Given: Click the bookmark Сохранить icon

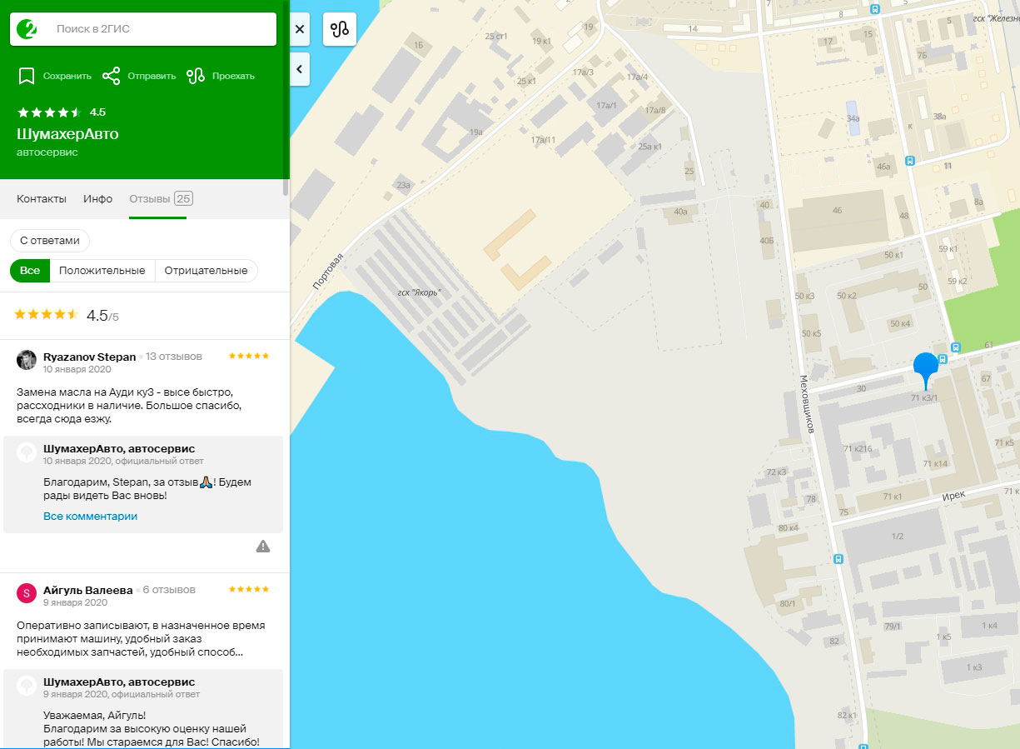Looking at the screenshot, I should tap(27, 76).
